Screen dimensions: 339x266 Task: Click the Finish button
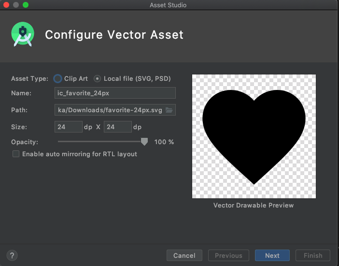click(x=313, y=255)
